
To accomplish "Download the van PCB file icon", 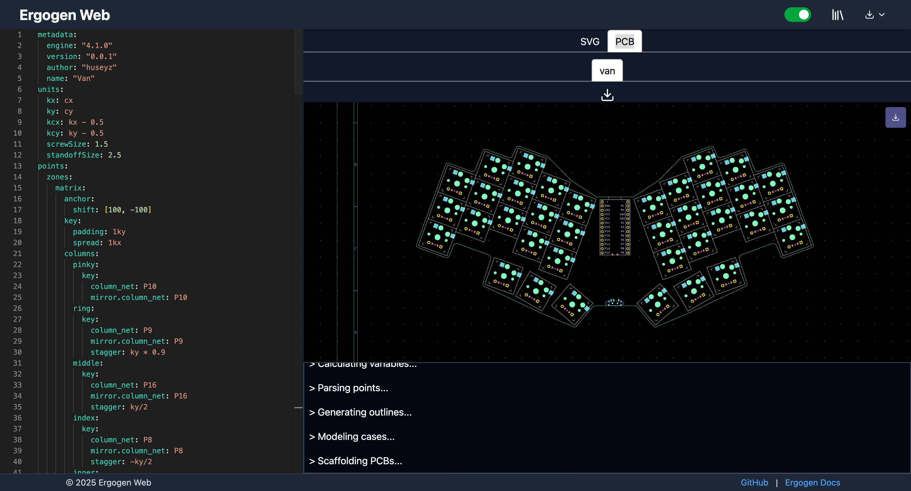I will (607, 95).
